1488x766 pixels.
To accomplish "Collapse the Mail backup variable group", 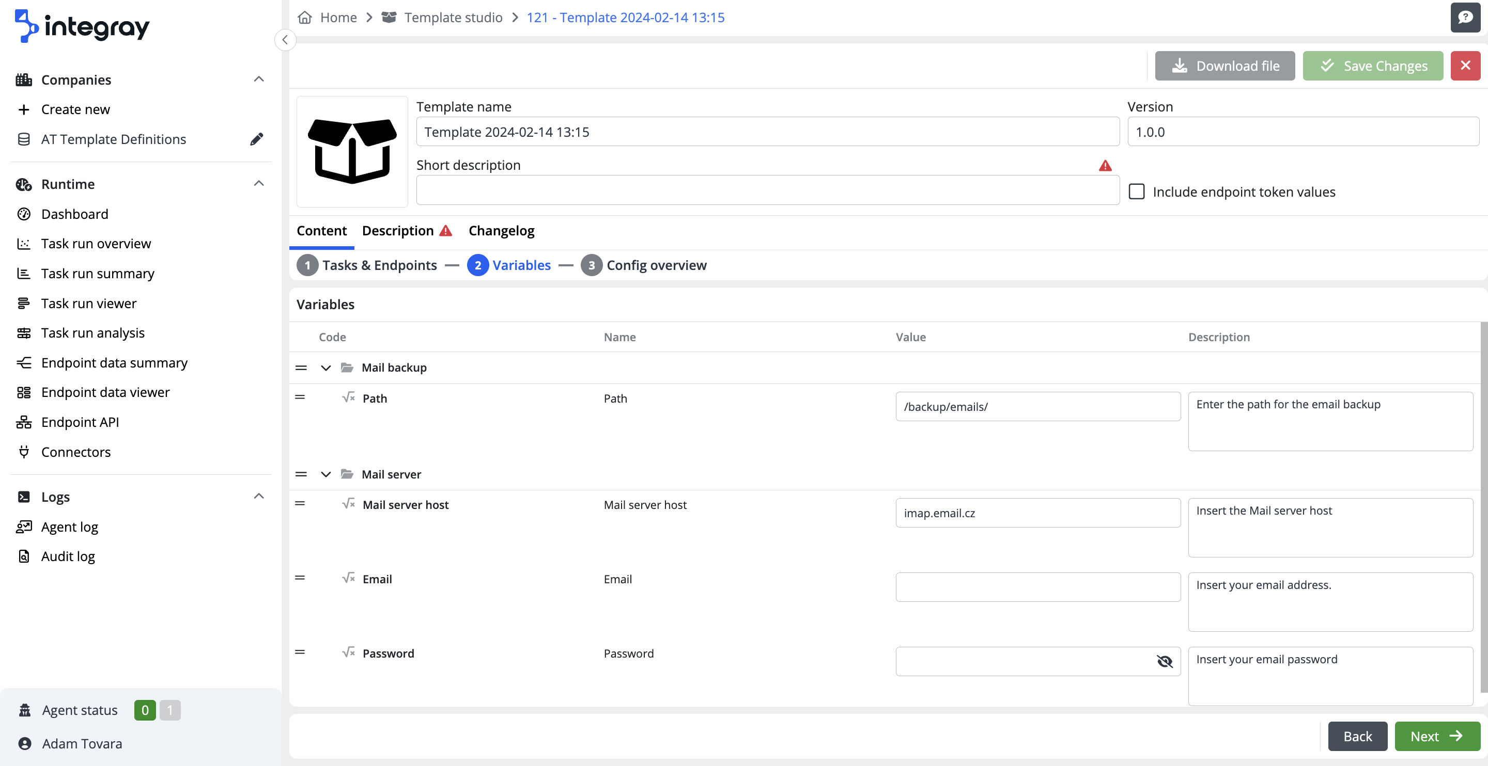I will 326,368.
